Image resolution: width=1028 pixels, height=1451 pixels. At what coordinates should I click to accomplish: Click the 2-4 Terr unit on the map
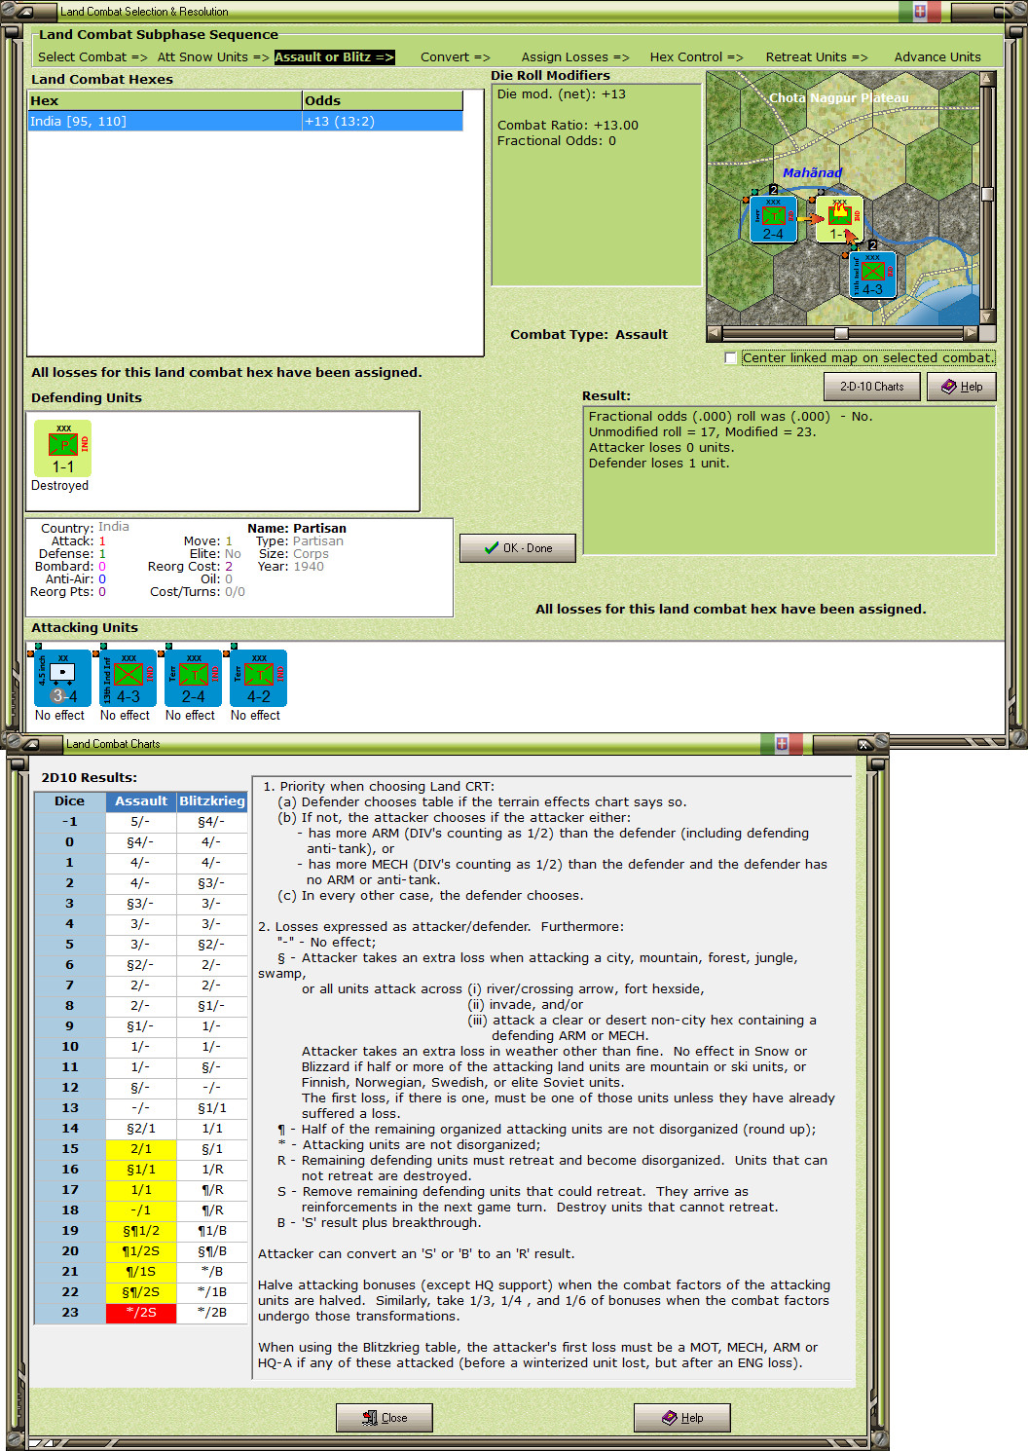[x=773, y=219]
